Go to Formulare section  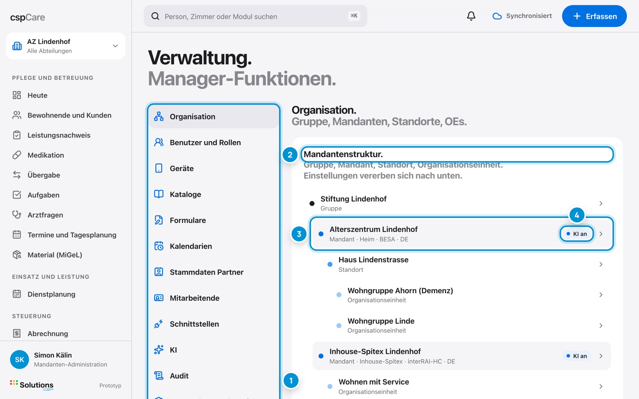[x=214, y=220]
